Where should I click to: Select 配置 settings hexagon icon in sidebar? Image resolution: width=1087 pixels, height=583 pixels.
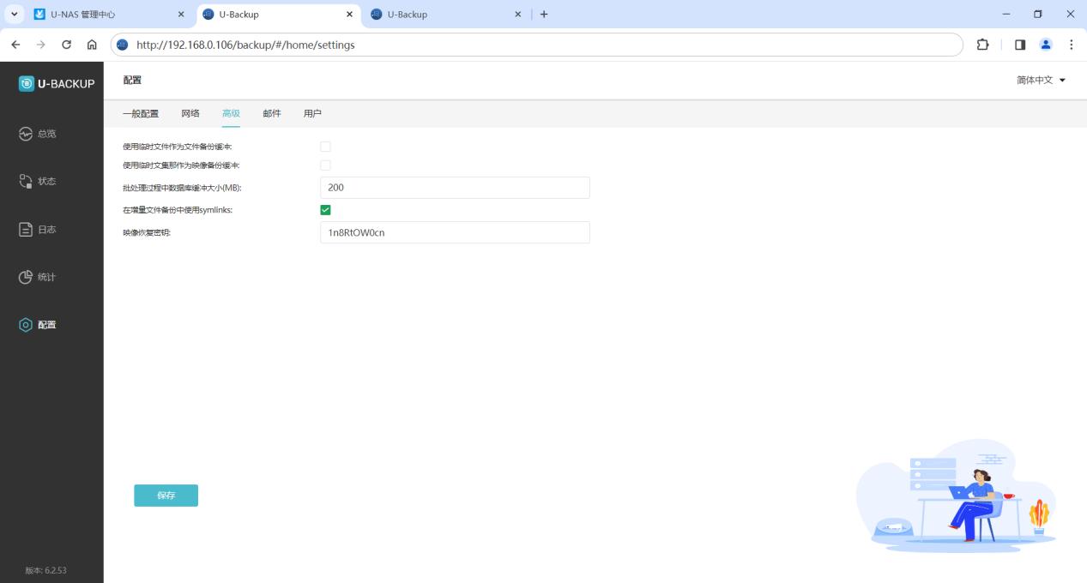26,325
